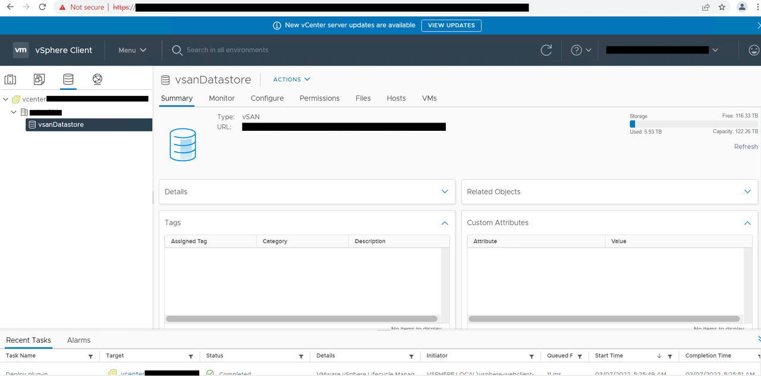Open the Hosts and Clusters inventory icon
761x376 pixels.
(x=10, y=80)
